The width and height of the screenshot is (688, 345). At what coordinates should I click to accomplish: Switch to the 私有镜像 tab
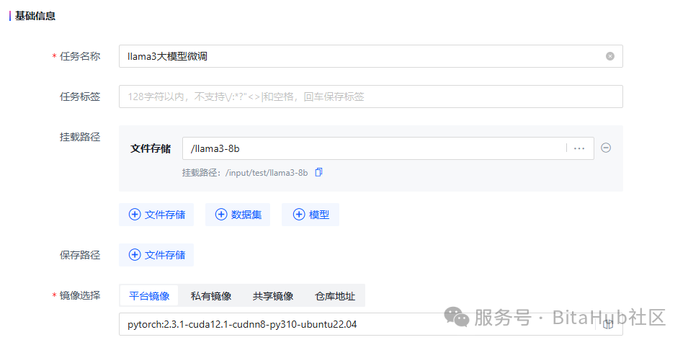211,296
